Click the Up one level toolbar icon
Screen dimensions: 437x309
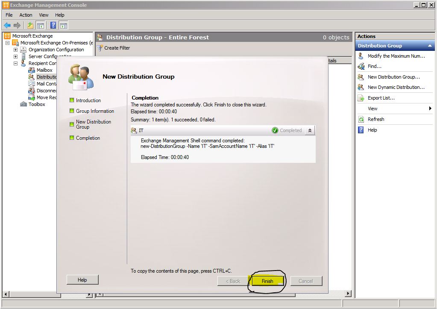tap(30, 26)
